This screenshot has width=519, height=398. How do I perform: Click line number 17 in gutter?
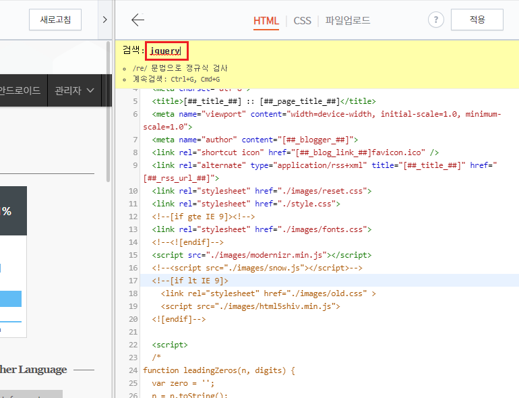[x=133, y=281]
